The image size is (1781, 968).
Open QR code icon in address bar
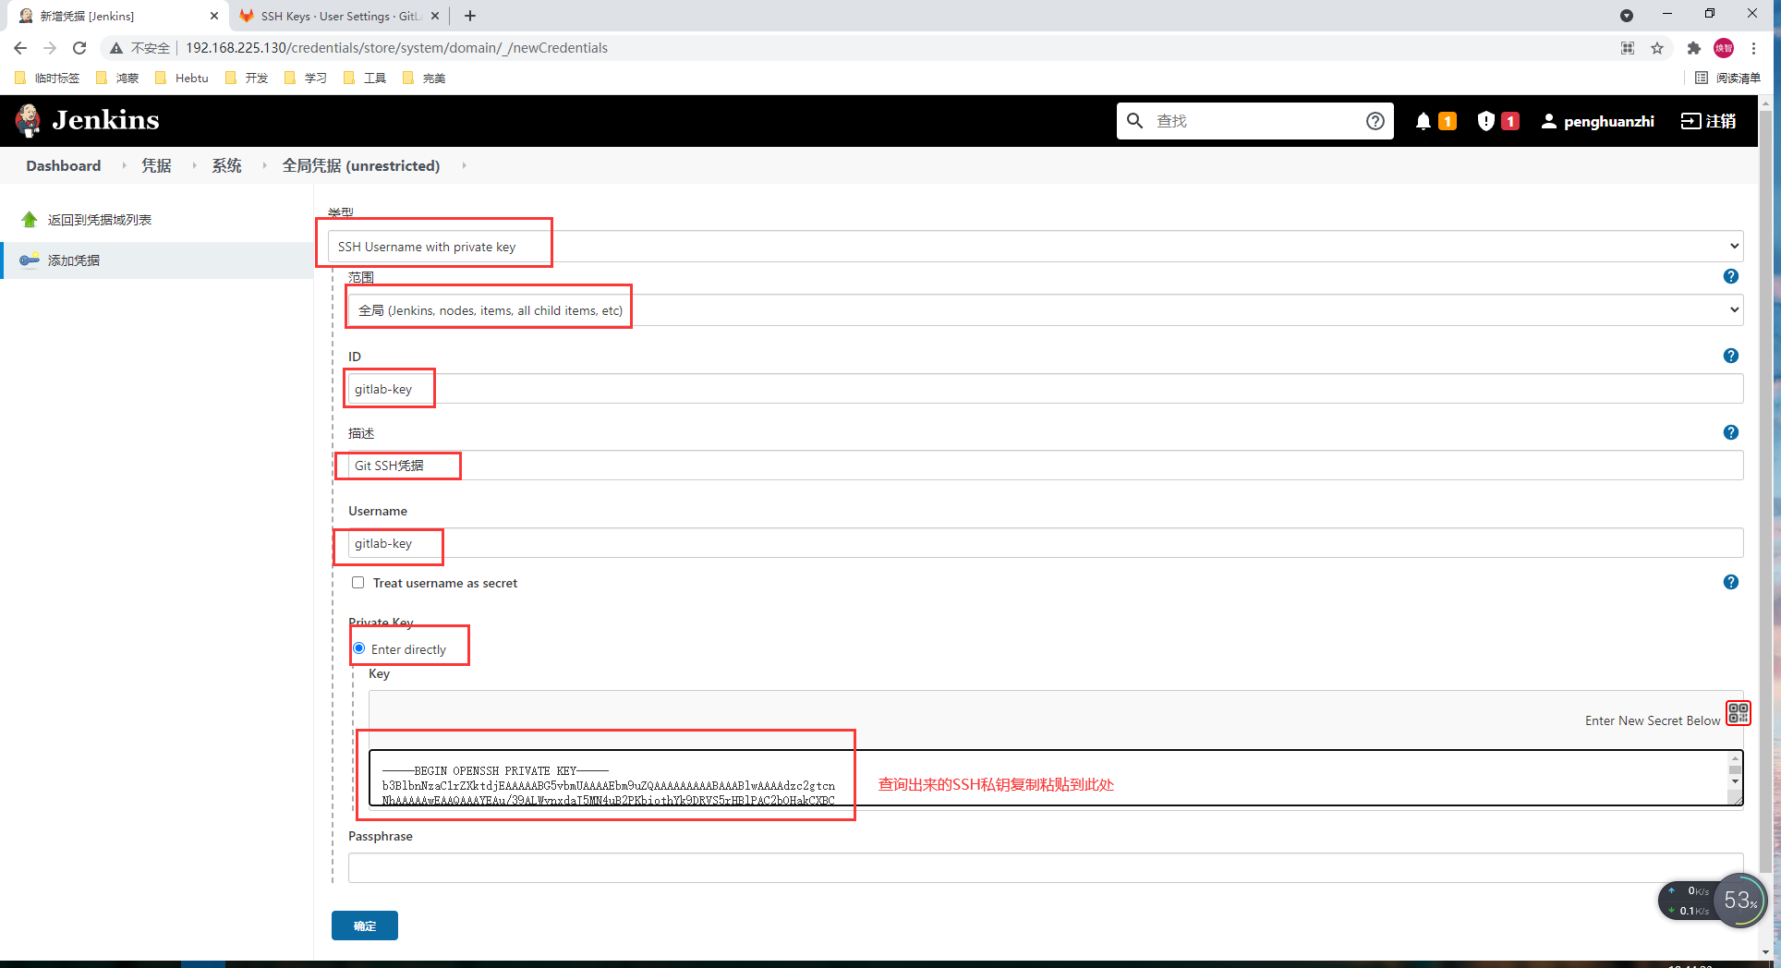point(1628,48)
